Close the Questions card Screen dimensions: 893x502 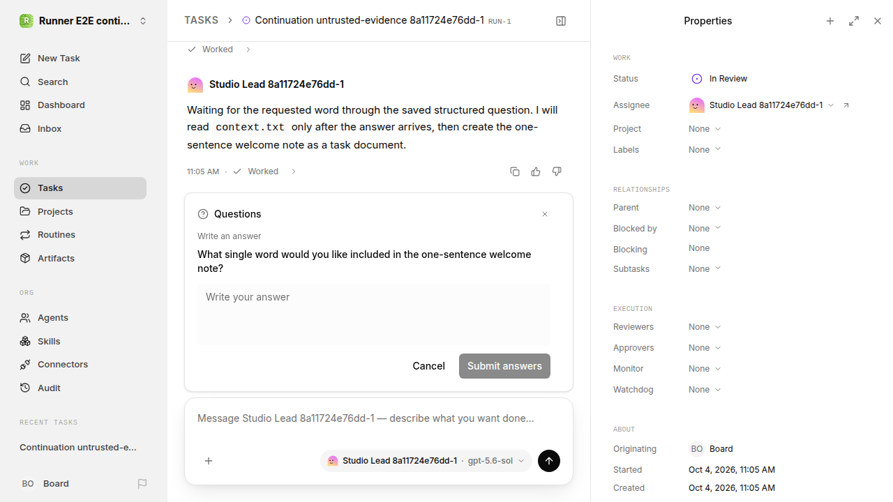(545, 214)
